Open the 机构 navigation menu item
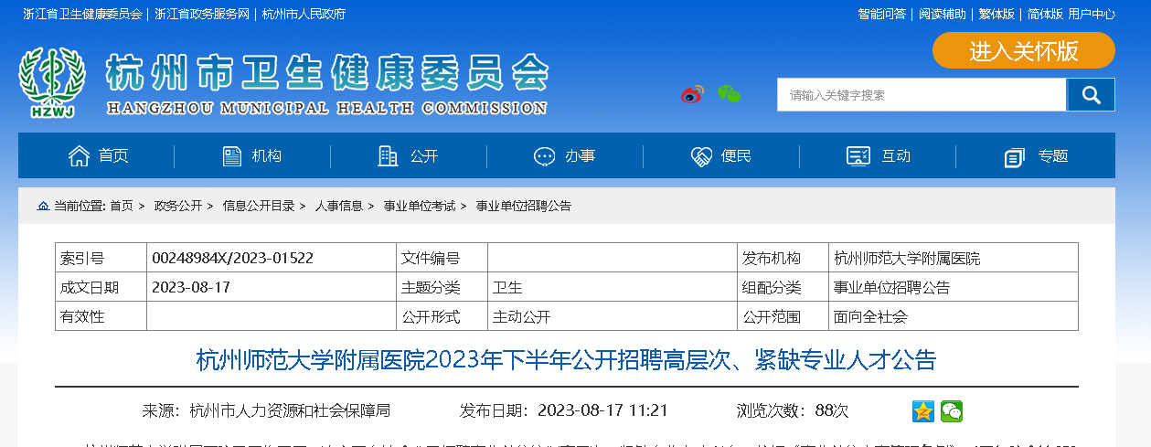 (x=252, y=156)
